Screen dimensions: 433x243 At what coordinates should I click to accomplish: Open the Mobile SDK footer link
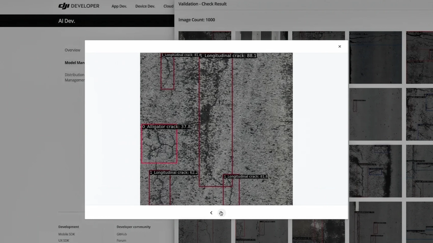point(67,234)
